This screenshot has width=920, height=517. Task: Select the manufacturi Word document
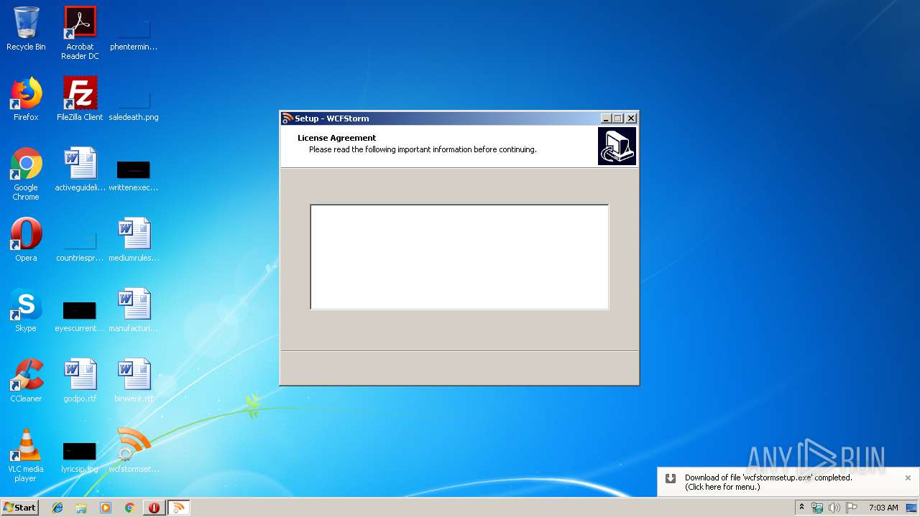(x=134, y=310)
